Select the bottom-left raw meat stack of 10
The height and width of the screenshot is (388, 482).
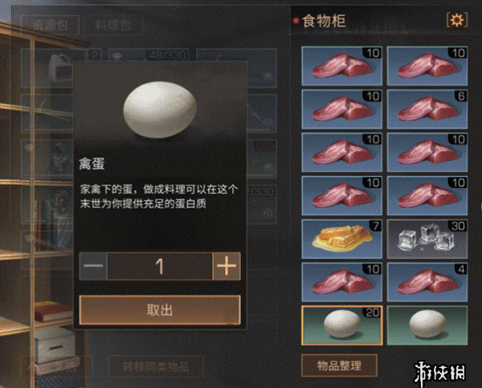[x=342, y=282]
